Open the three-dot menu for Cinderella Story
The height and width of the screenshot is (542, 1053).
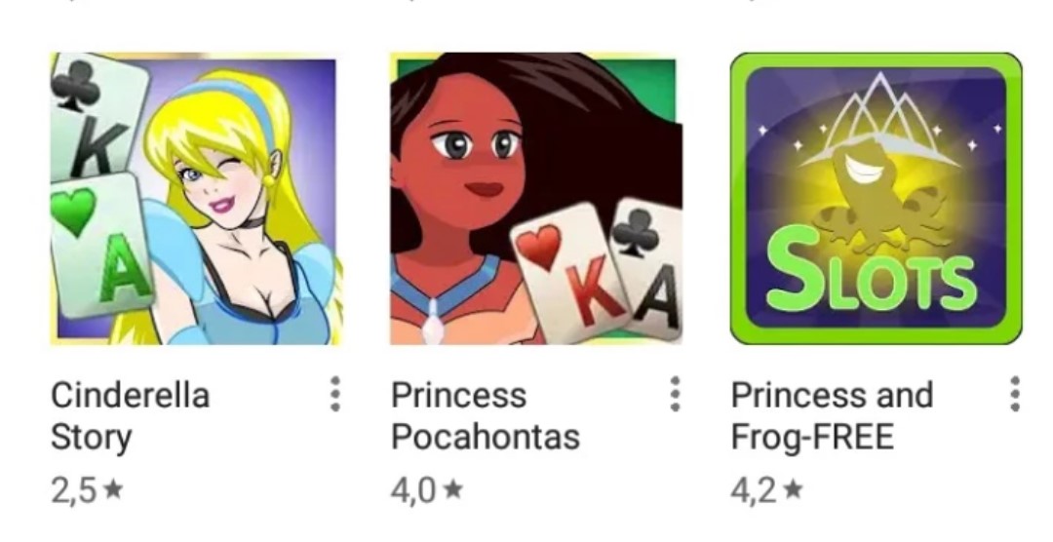pyautogui.click(x=335, y=394)
